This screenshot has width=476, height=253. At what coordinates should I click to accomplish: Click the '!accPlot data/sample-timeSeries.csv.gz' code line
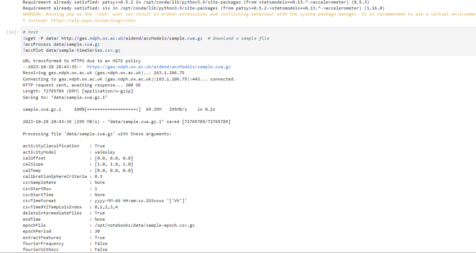coord(71,50)
